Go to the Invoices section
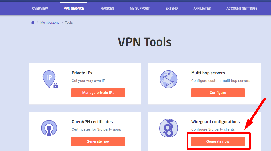This screenshot has height=151, width=271. coord(107,9)
